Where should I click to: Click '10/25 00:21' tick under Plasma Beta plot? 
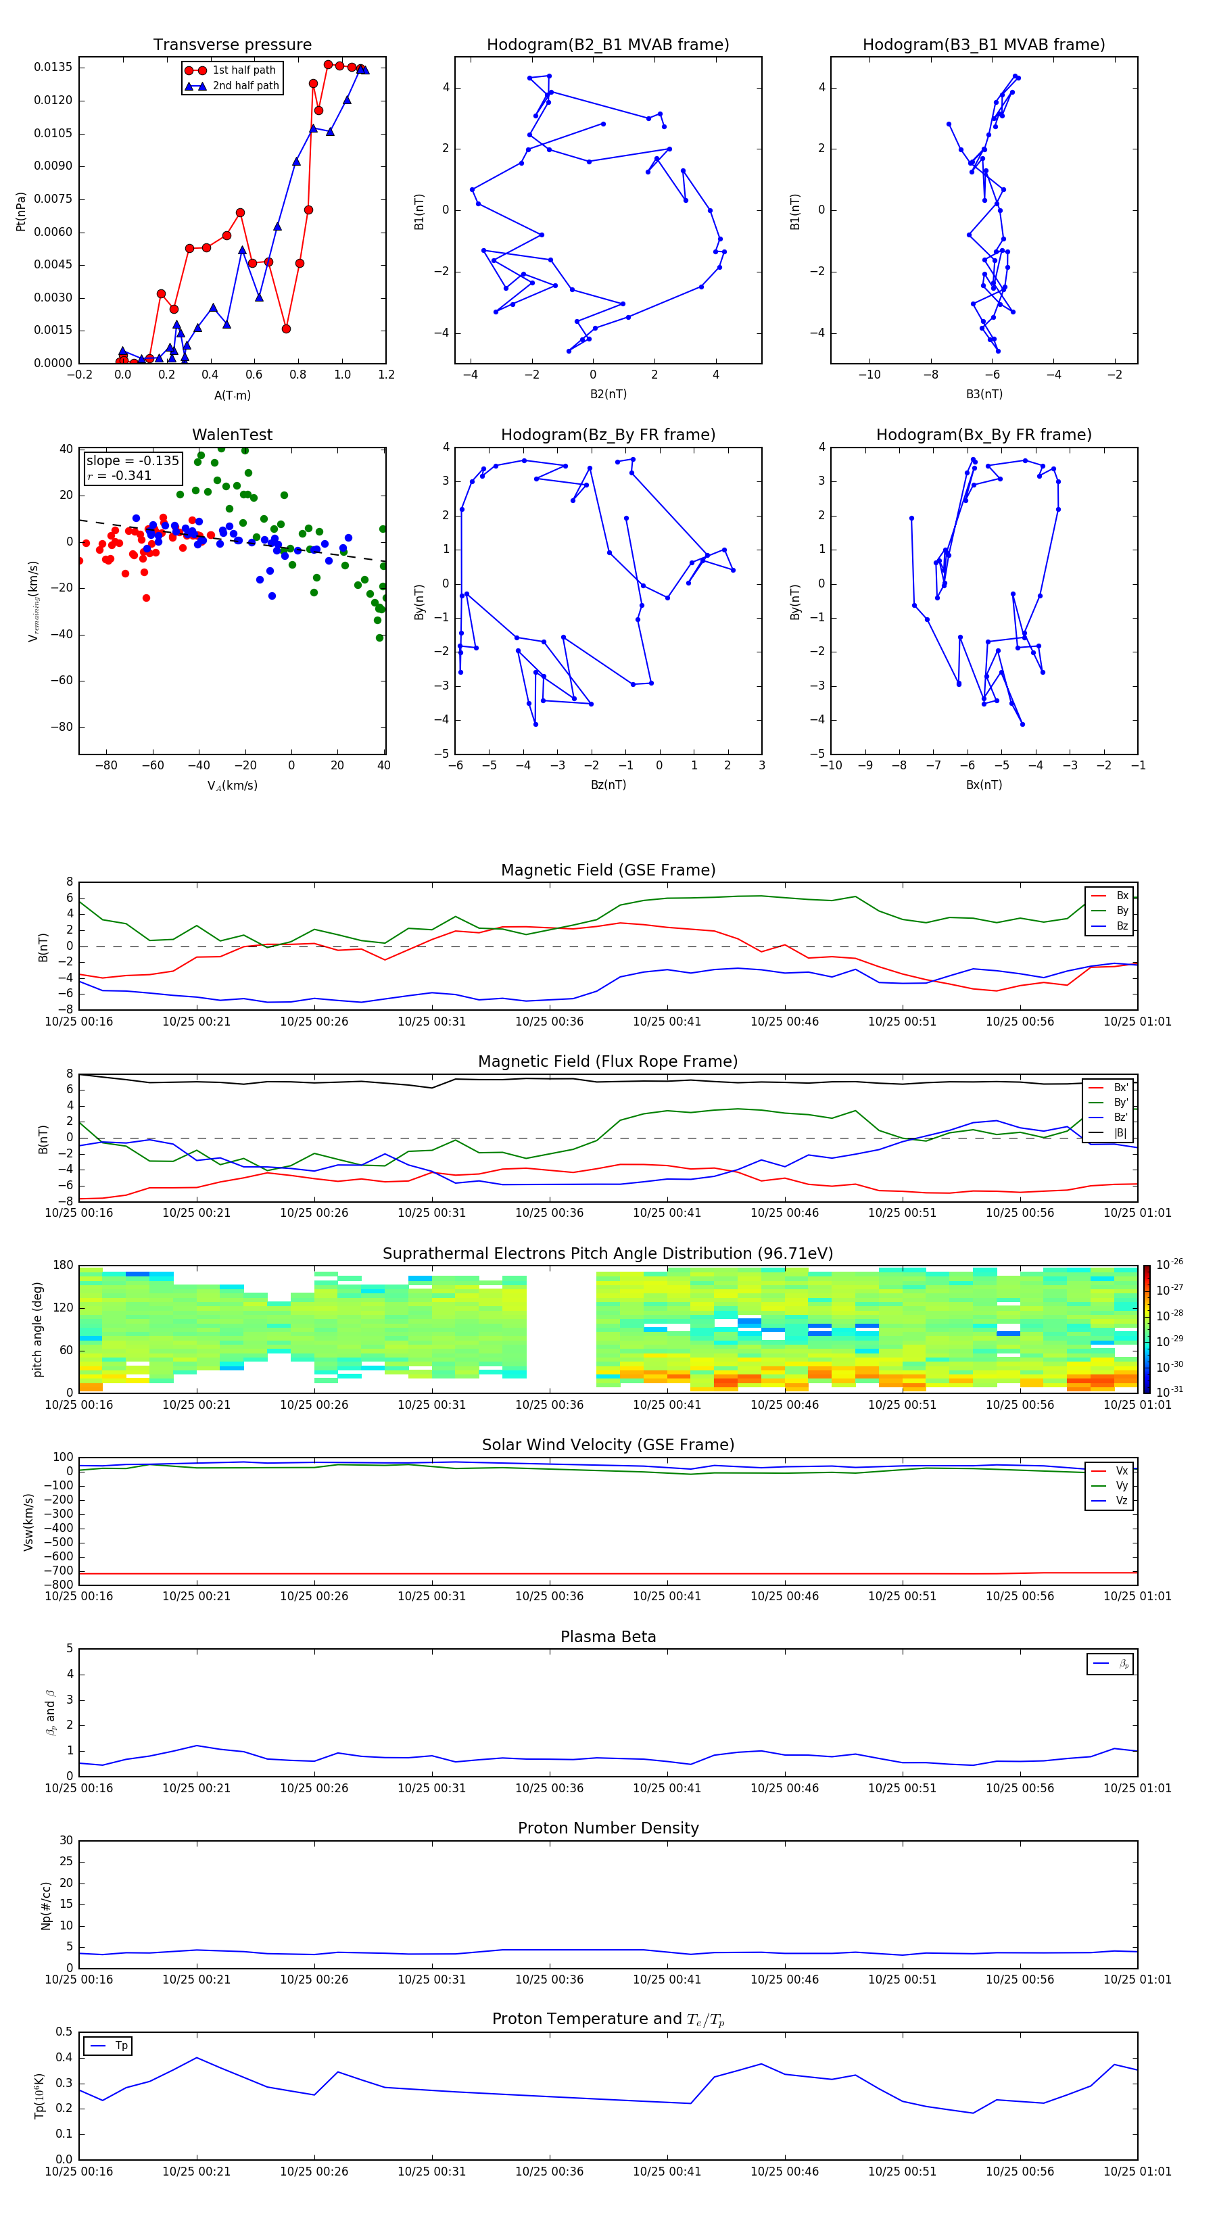click(x=196, y=1788)
